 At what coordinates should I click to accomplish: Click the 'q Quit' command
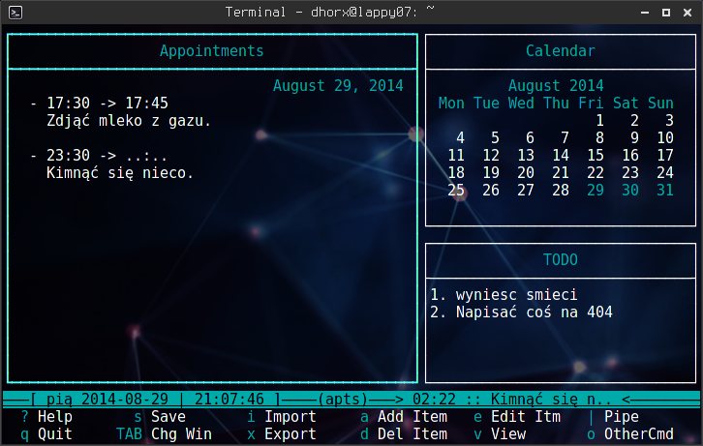[x=46, y=434]
